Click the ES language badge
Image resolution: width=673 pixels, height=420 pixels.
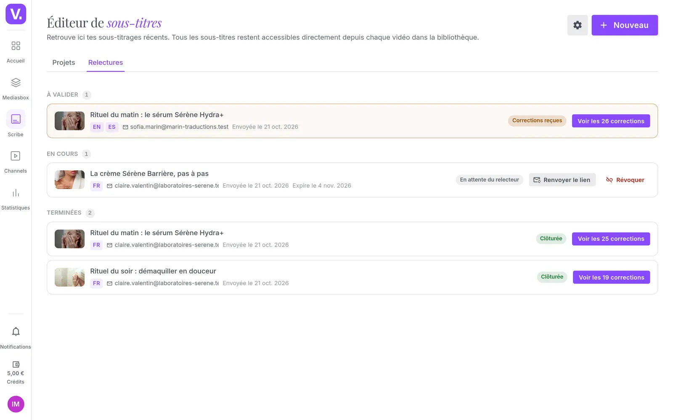click(x=112, y=127)
